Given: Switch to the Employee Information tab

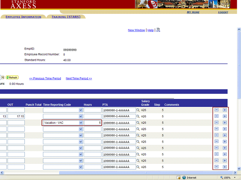Looking at the screenshot, I should pos(23,17).
